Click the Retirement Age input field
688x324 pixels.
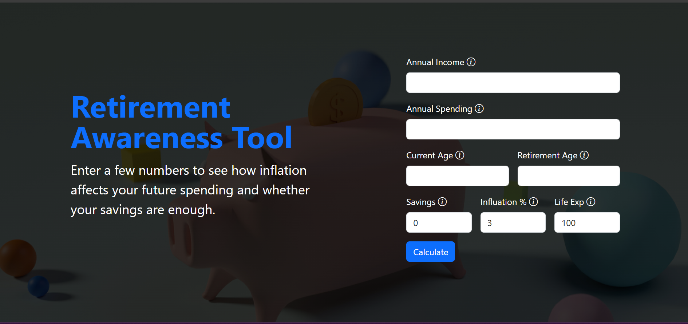tap(568, 176)
